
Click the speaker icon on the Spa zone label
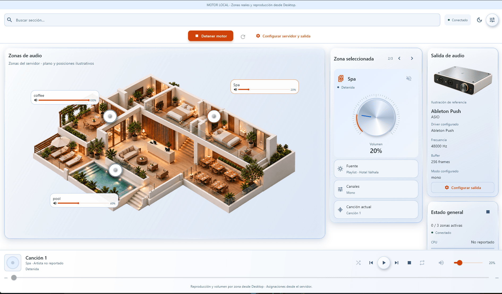pos(235,90)
